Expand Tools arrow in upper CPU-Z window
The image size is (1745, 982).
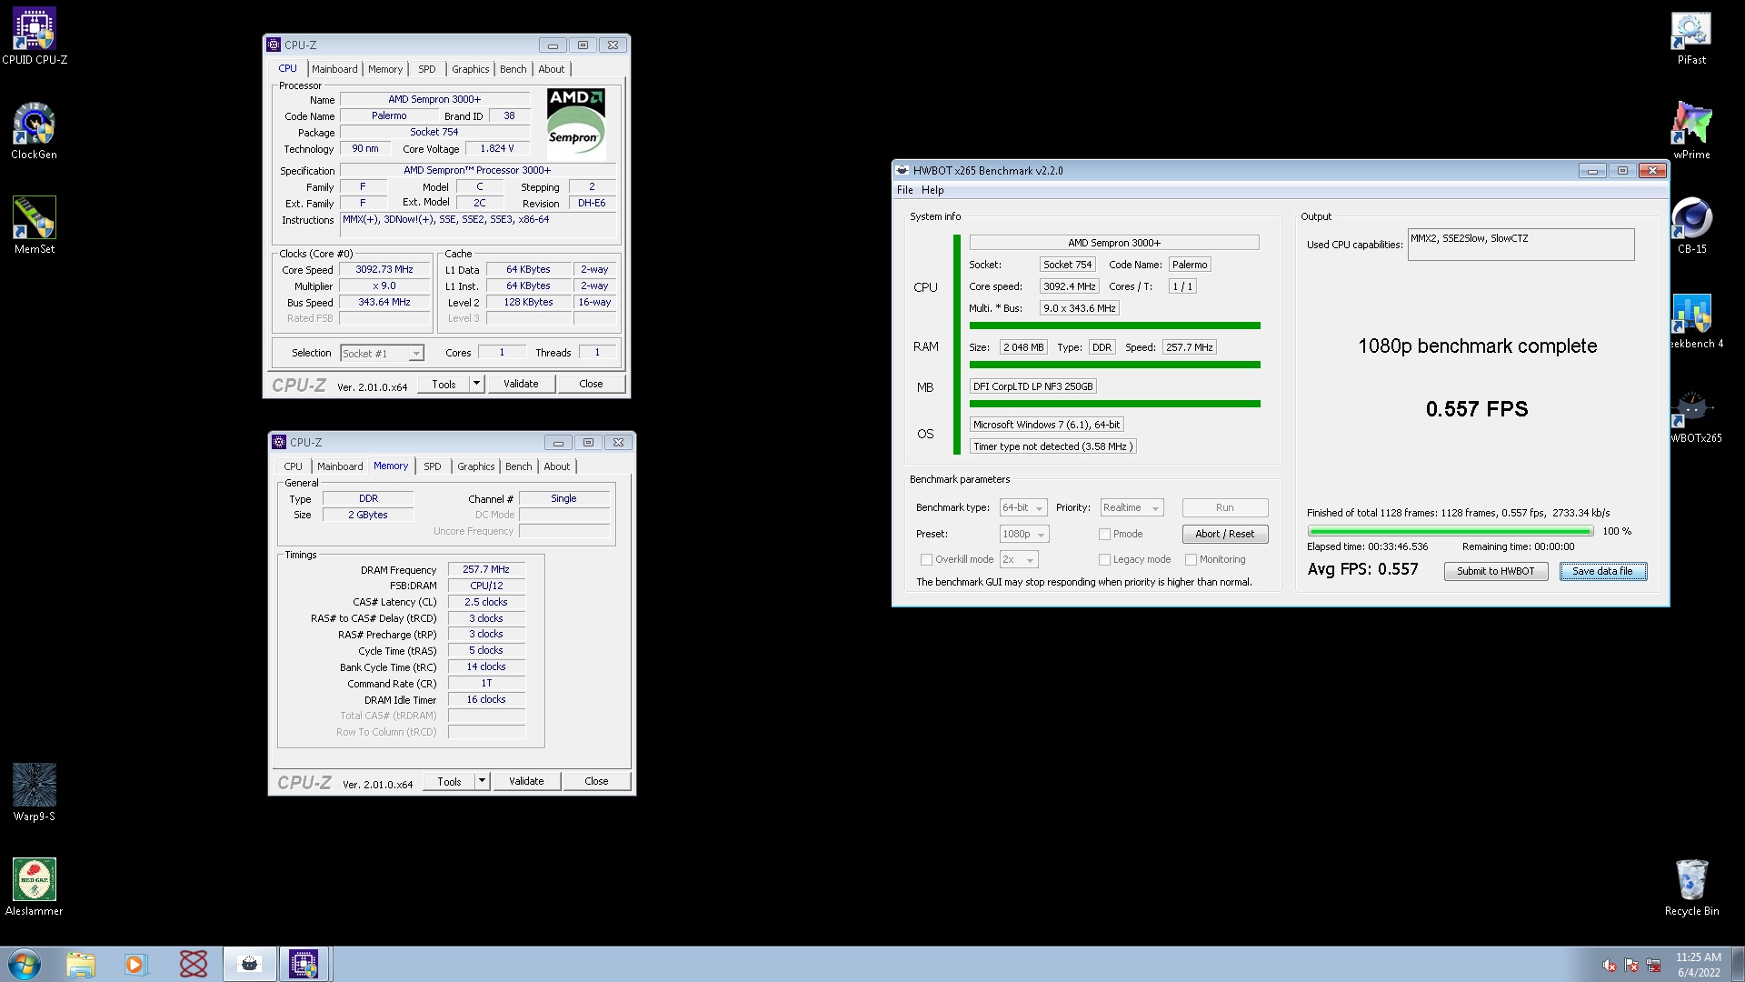(x=476, y=384)
